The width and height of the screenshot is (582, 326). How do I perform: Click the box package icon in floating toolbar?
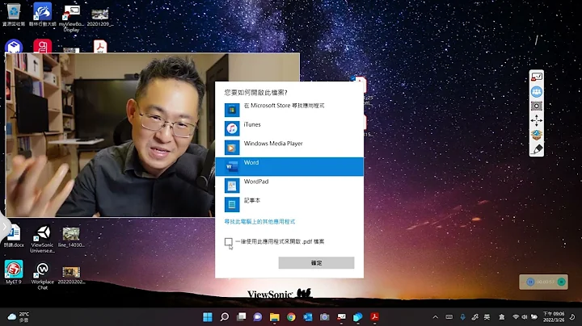pos(537,135)
